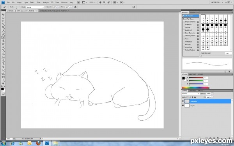Hide the top highlighted layer via eye icon
The height and width of the screenshot is (146, 234).
(183, 101)
